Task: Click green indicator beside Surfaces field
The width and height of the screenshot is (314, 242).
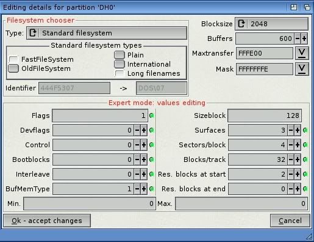Action: [305, 130]
